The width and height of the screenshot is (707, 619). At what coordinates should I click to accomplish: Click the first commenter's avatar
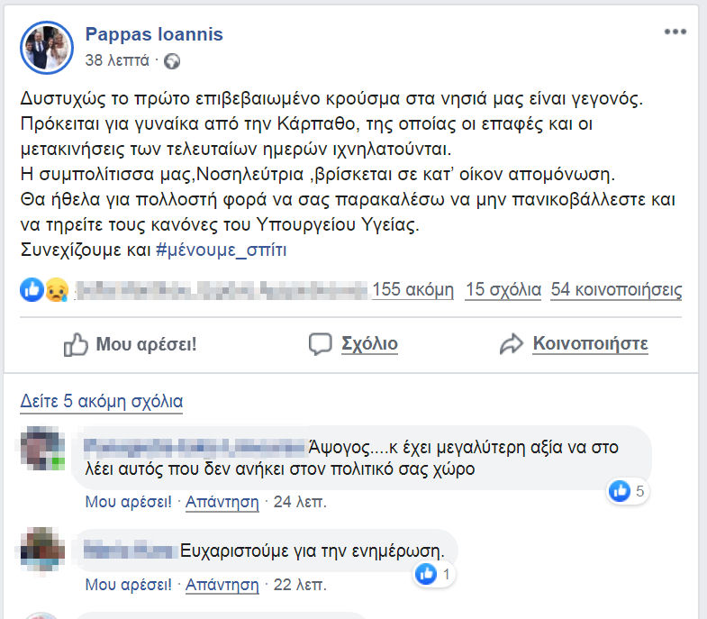pyautogui.click(x=44, y=449)
